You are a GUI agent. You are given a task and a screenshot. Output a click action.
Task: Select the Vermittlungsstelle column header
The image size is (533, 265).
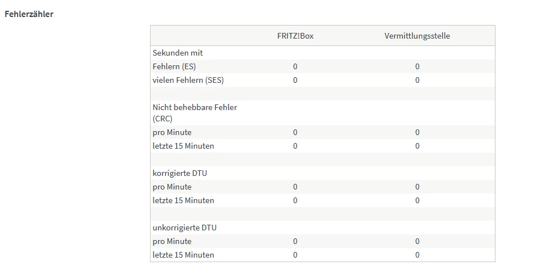click(x=417, y=36)
